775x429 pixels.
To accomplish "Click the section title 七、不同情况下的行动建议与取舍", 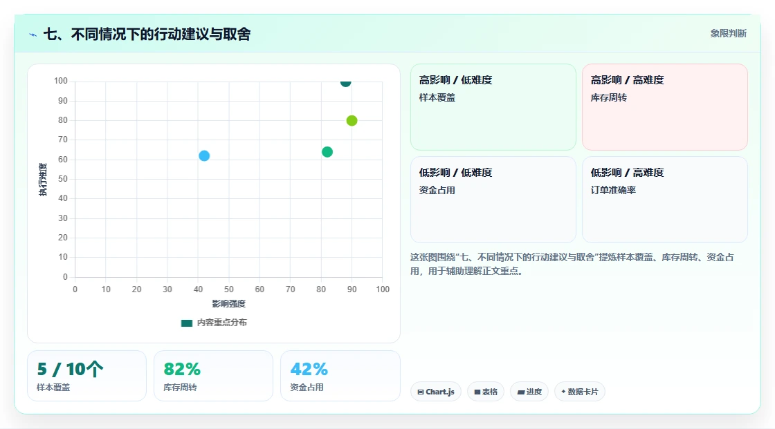I will pyautogui.click(x=147, y=34).
